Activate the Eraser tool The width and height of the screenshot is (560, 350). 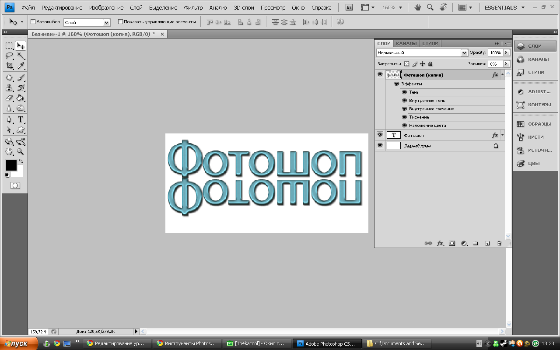point(9,98)
